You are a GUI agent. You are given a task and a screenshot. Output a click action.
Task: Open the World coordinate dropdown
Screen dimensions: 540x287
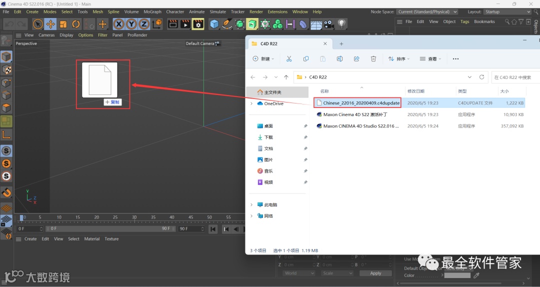pos(299,273)
